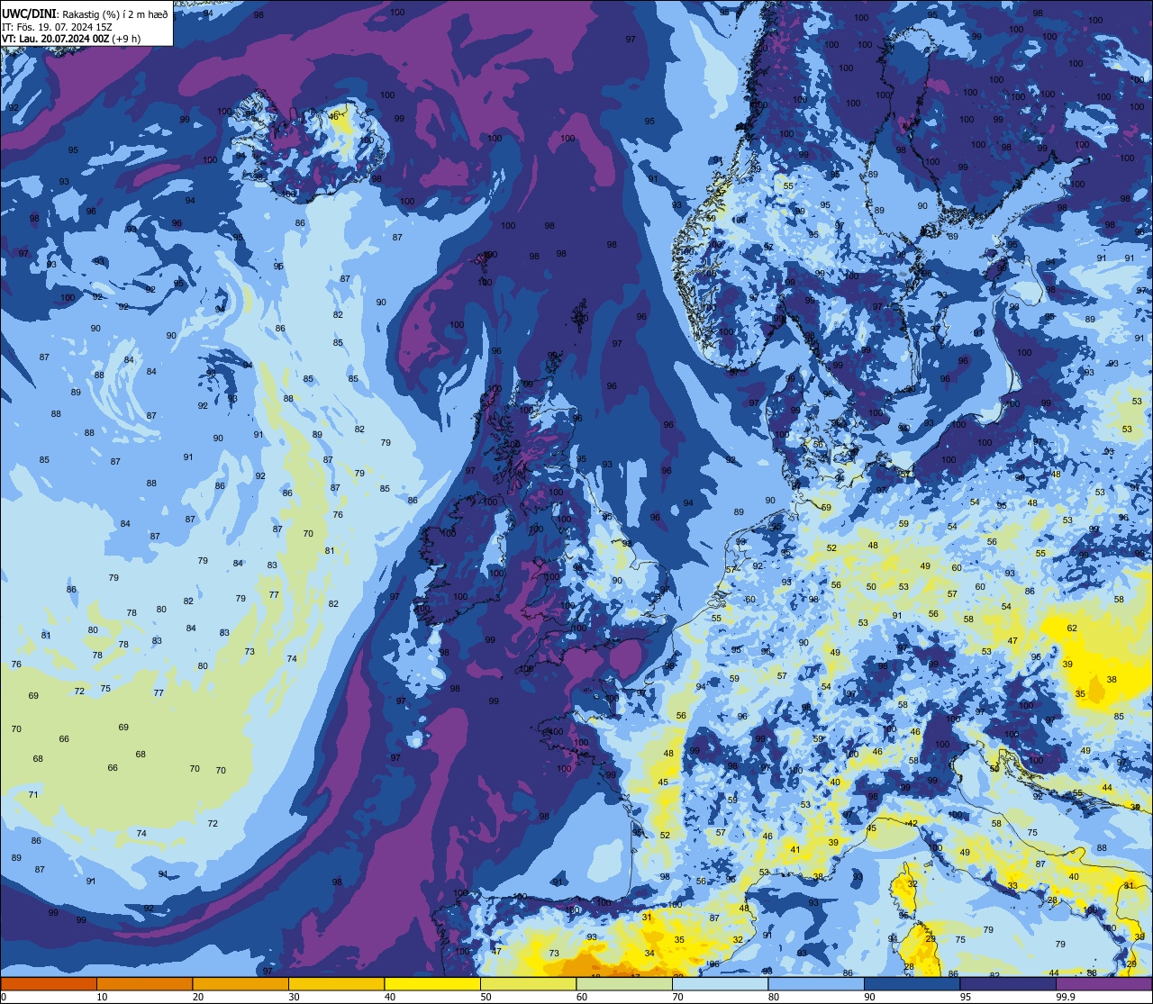This screenshot has width=1153, height=1004.
Task: Click the dark red below-10 legend color segment
Action: click(x=49, y=984)
